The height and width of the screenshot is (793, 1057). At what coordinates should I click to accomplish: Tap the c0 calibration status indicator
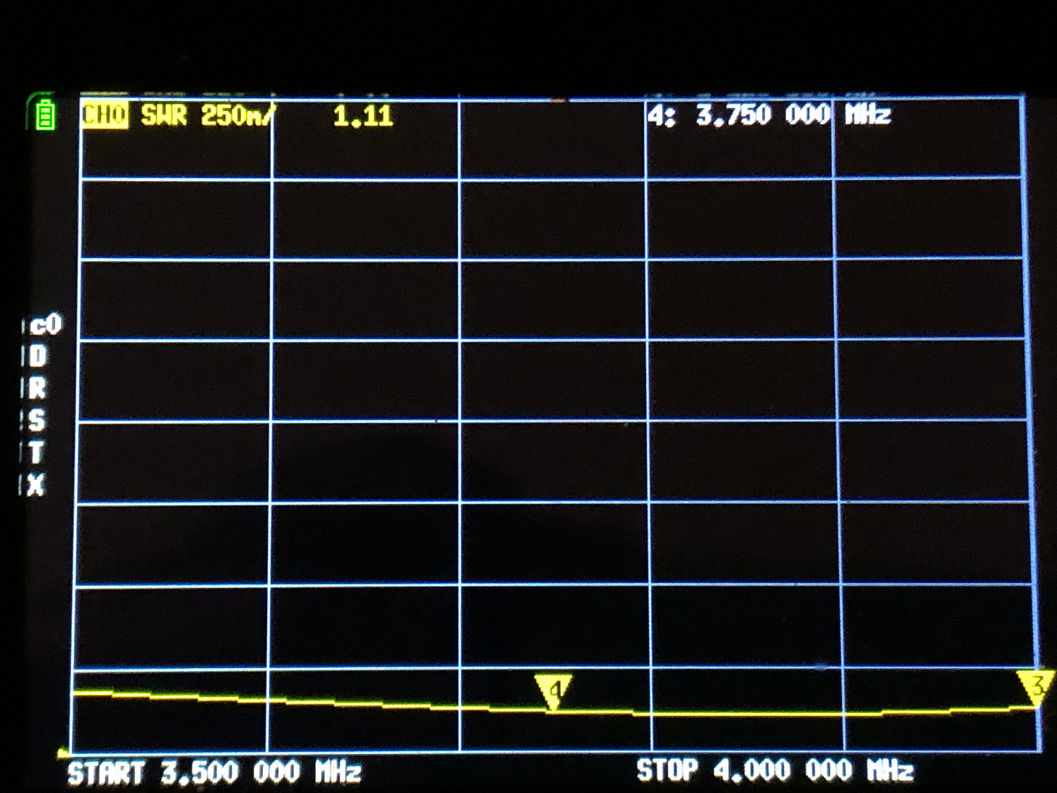(45, 325)
